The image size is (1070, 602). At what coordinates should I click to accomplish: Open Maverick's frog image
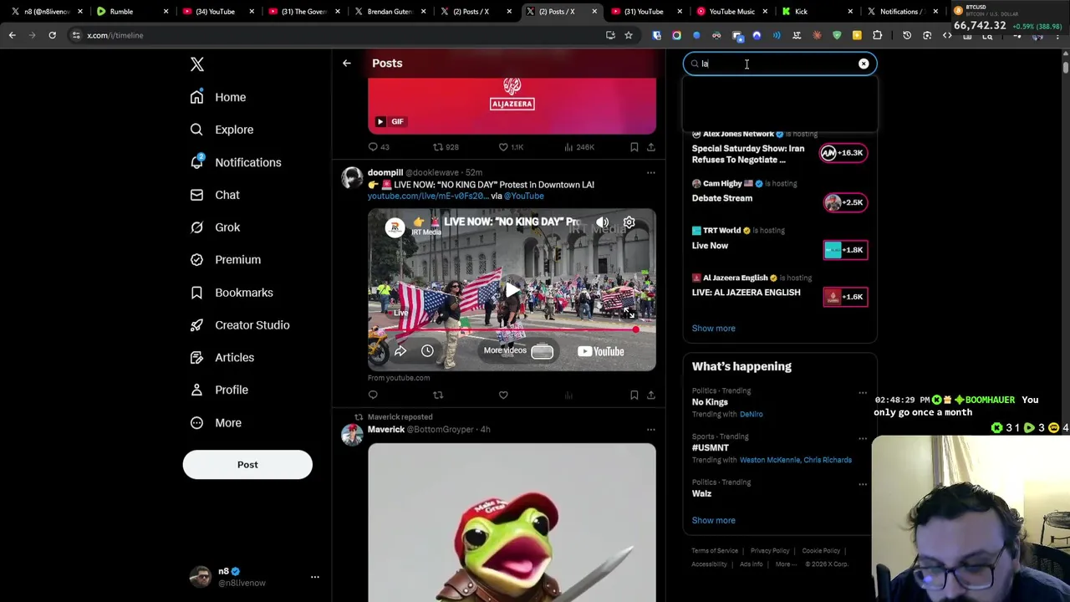[x=512, y=523]
